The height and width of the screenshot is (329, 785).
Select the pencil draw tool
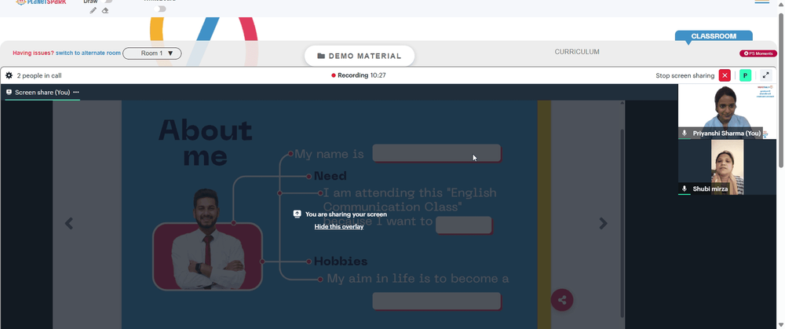(93, 10)
